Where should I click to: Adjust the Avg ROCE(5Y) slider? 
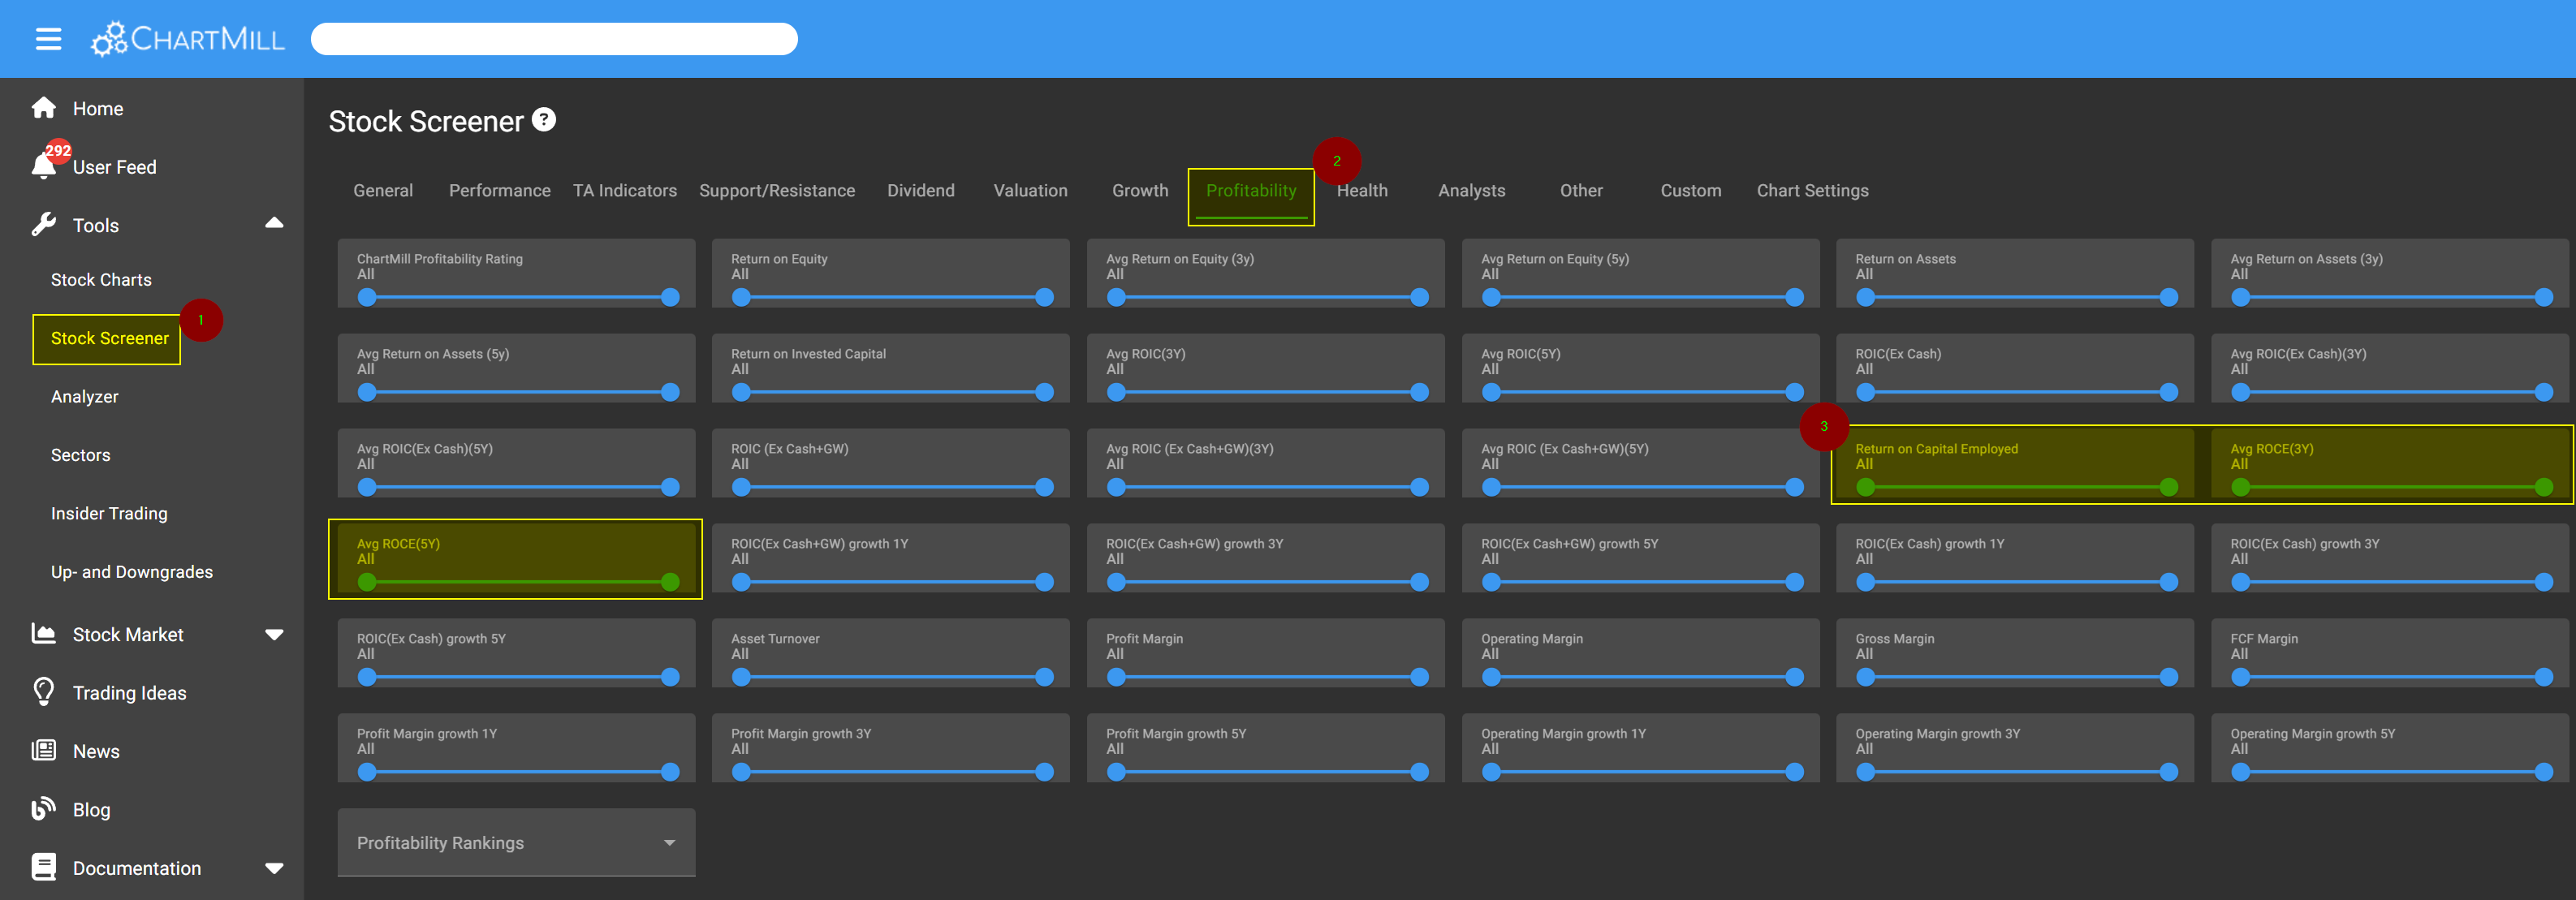[x=516, y=583]
